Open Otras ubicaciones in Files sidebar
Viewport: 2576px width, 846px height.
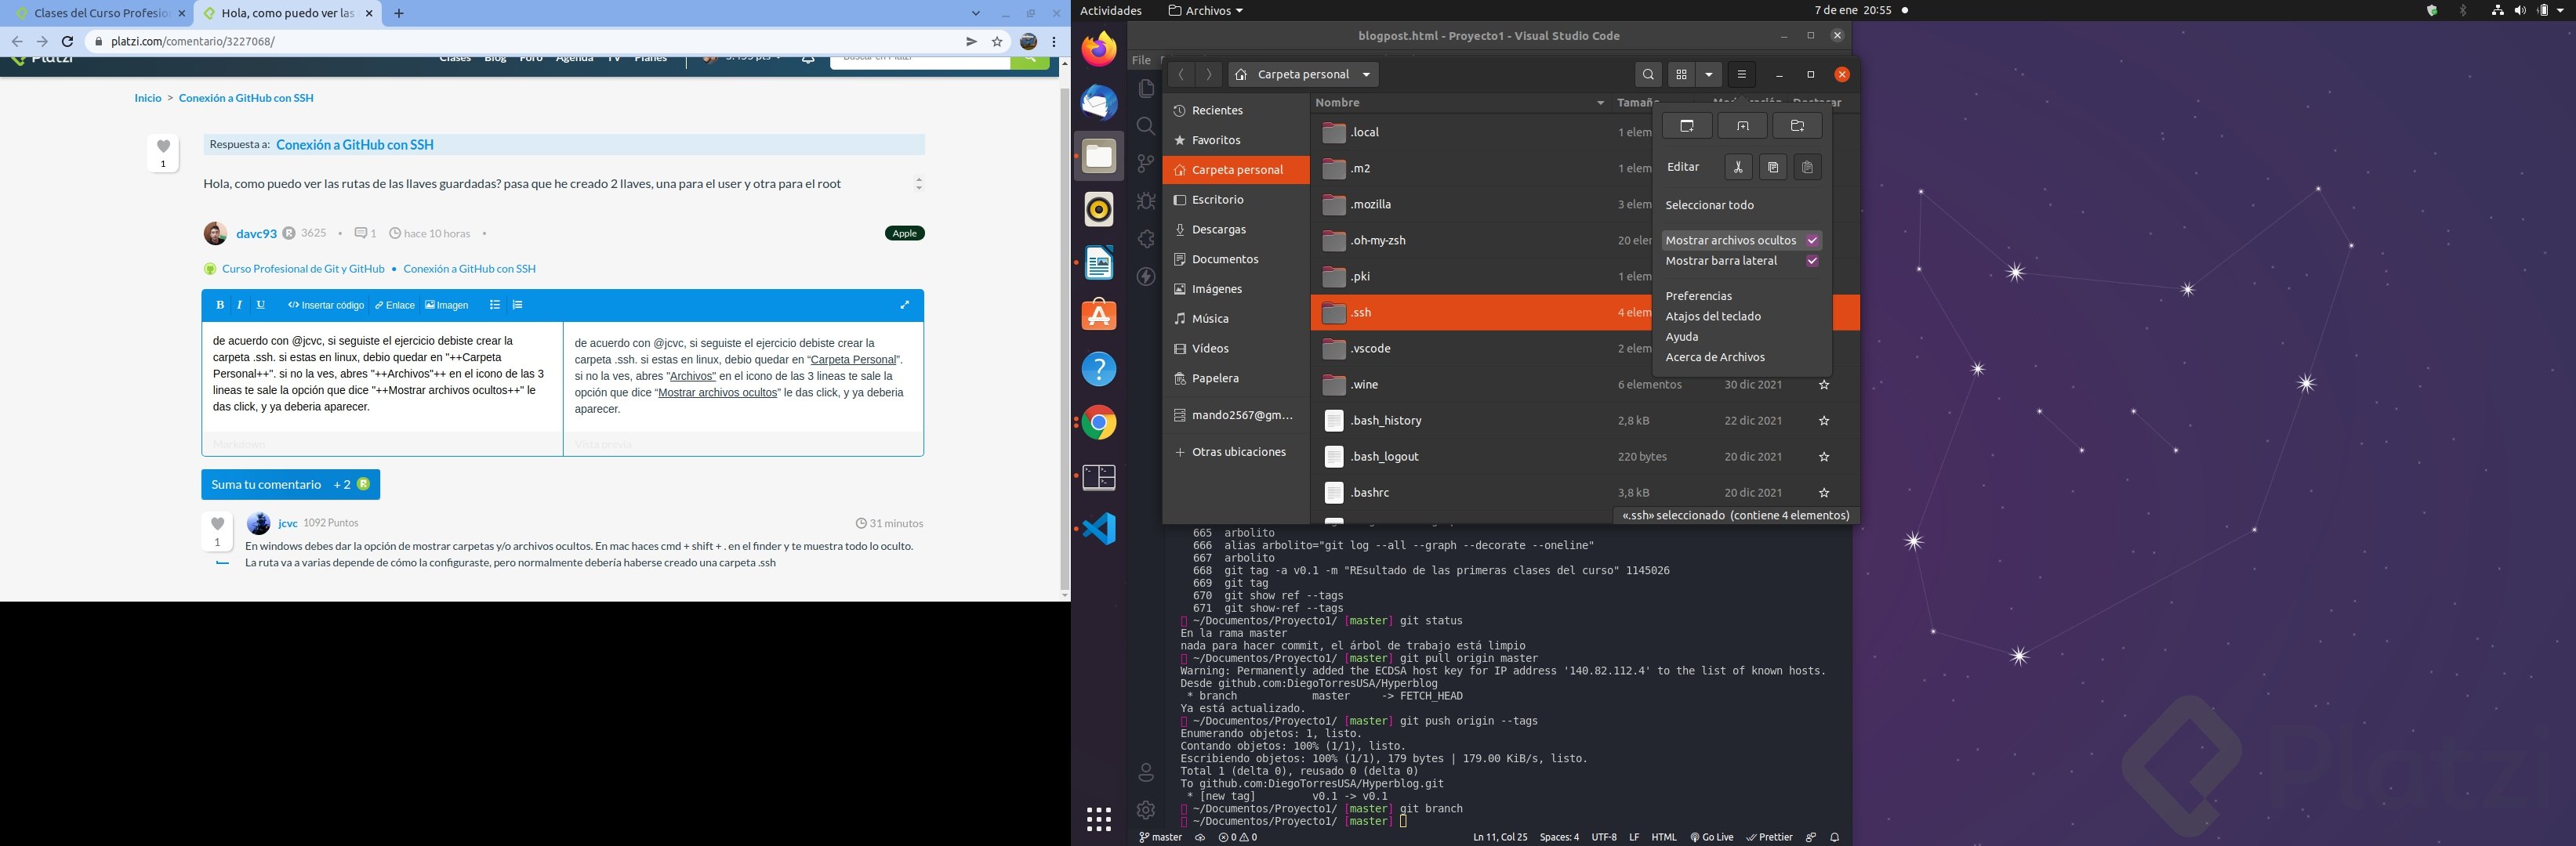1236,453
